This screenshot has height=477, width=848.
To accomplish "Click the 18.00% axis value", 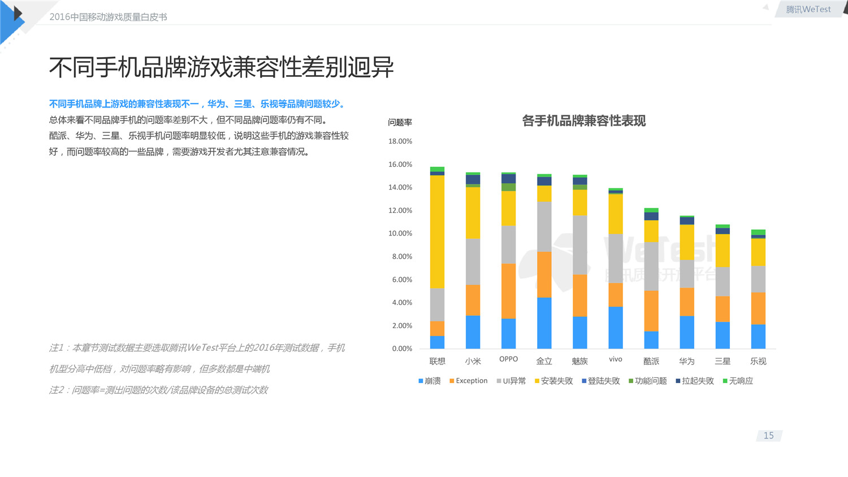I will [x=400, y=141].
